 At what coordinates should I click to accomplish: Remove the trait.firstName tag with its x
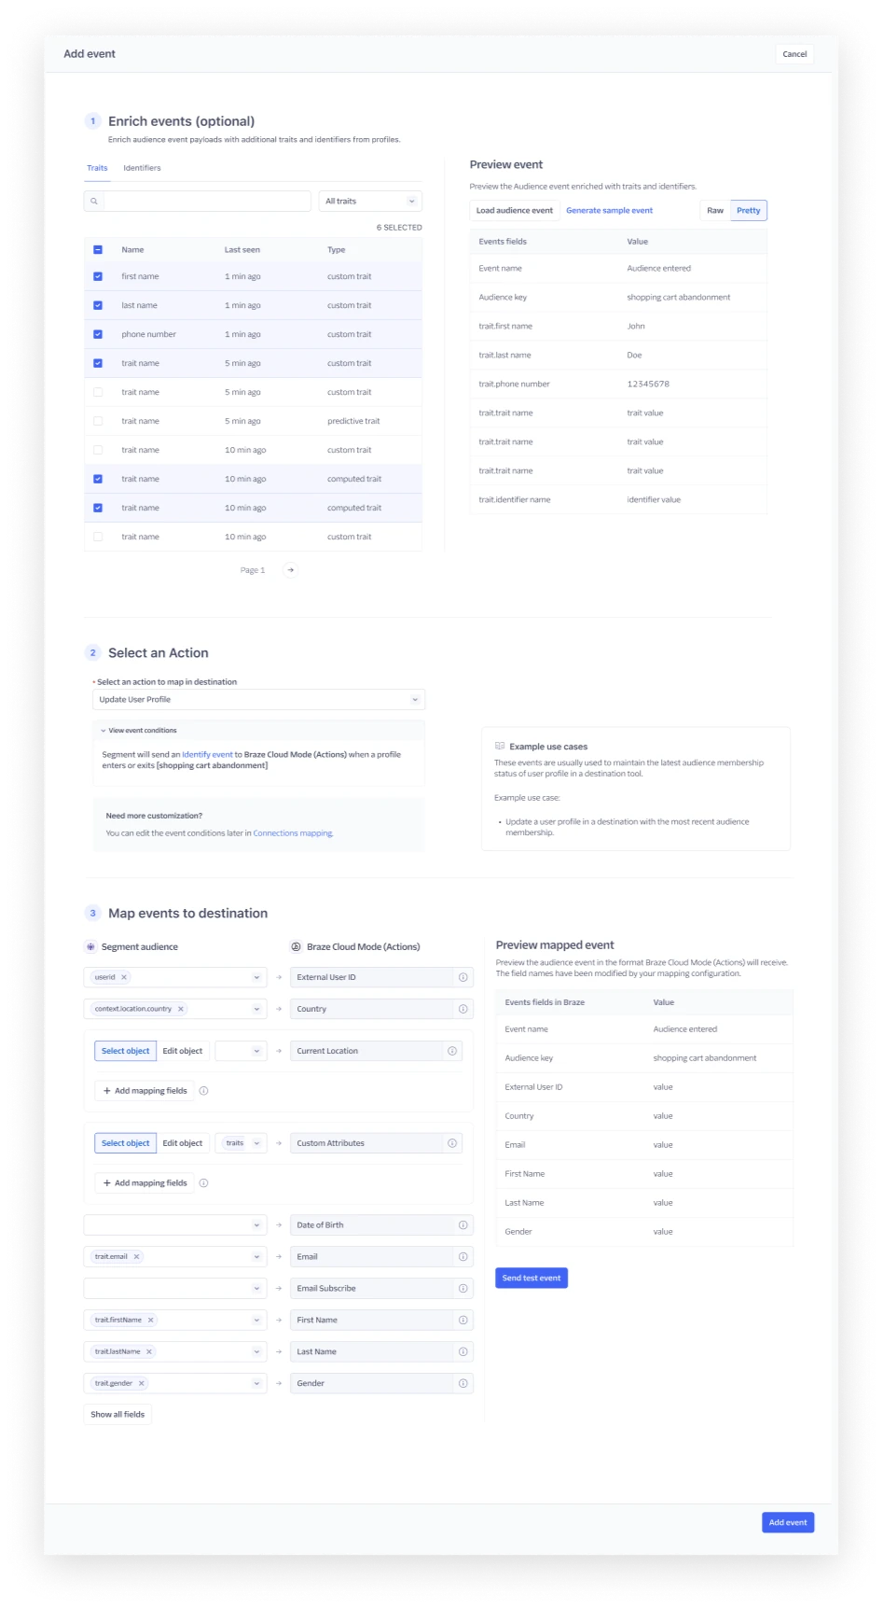pos(151,1320)
